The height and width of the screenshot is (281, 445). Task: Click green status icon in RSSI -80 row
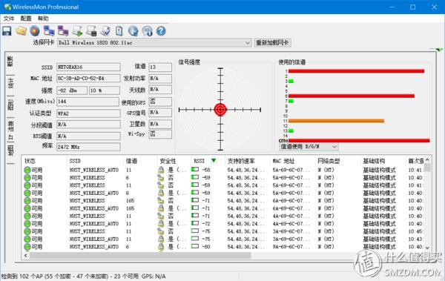(27, 247)
